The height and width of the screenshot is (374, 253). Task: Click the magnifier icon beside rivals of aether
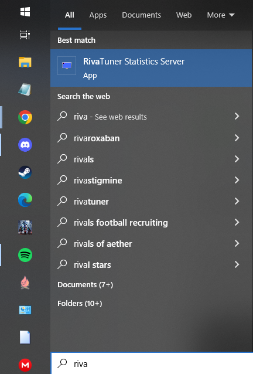(x=63, y=243)
